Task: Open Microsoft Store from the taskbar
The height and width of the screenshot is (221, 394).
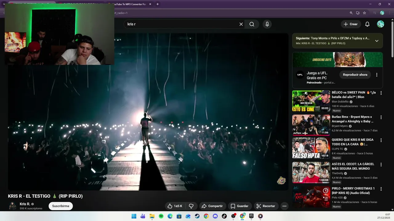Action: [x=179, y=216]
